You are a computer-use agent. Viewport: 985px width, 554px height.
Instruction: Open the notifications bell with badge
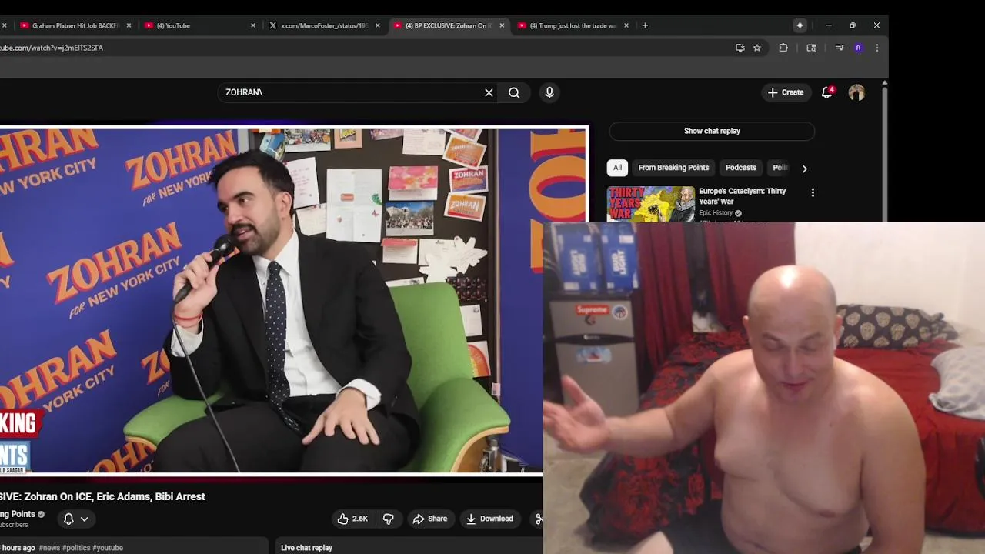coord(827,92)
